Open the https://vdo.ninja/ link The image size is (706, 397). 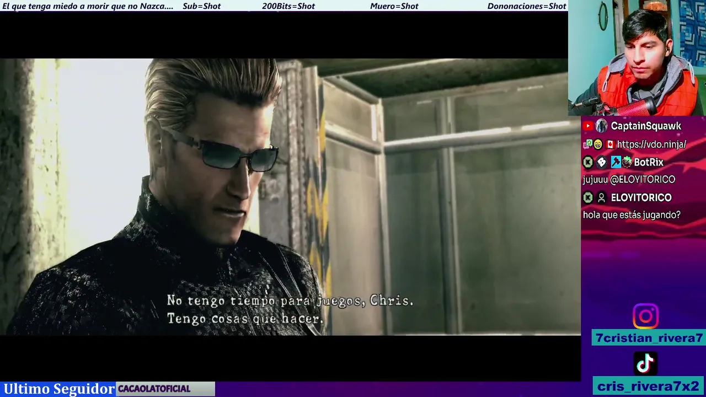(651, 144)
